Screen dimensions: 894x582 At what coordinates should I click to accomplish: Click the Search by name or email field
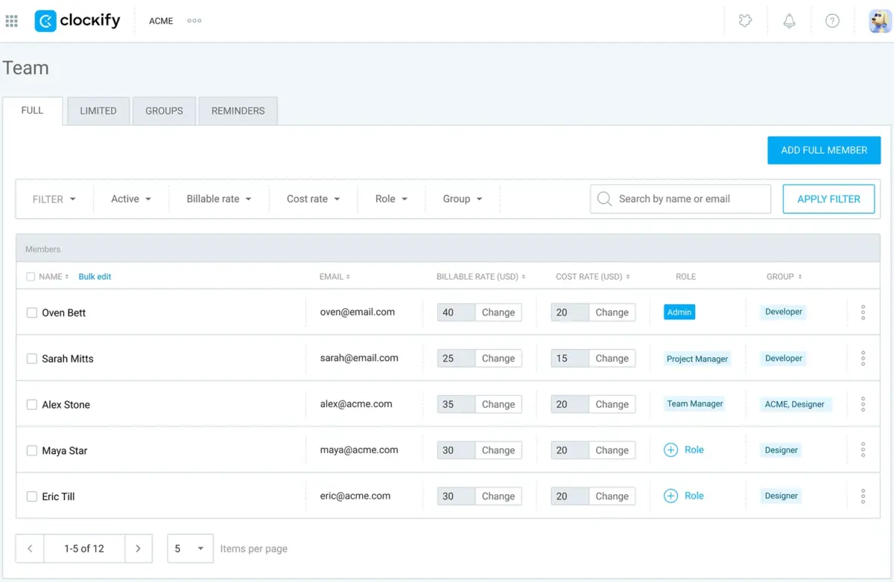(680, 199)
